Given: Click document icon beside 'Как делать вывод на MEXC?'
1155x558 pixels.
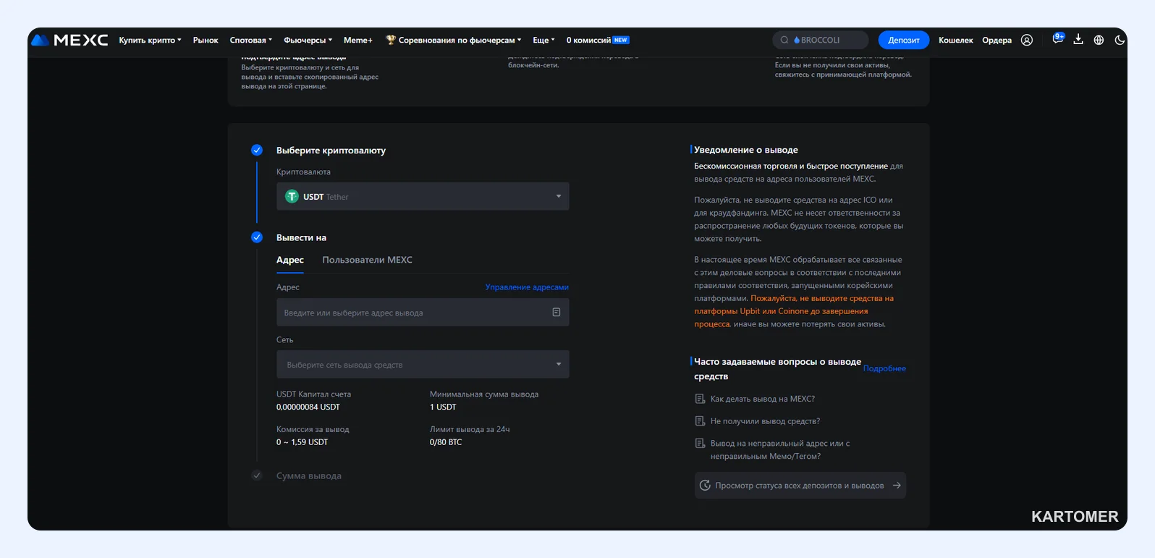Looking at the screenshot, I should 700,399.
